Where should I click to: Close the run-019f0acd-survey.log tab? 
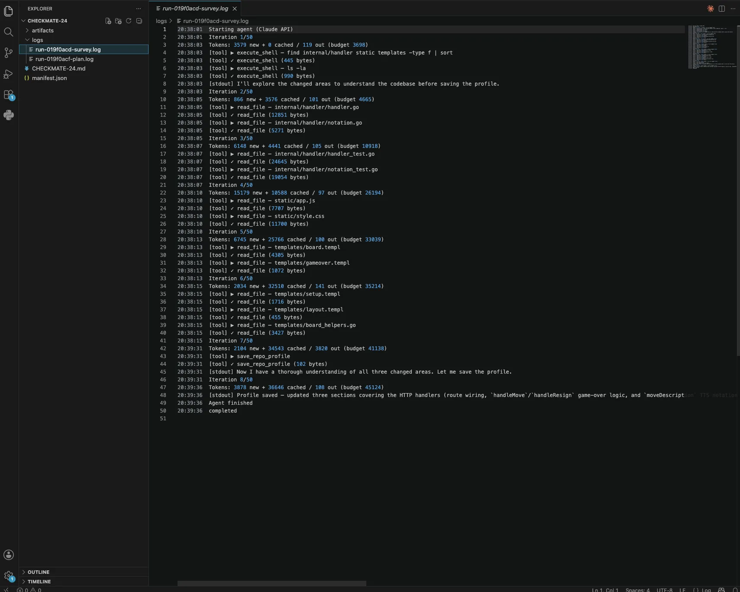point(235,9)
